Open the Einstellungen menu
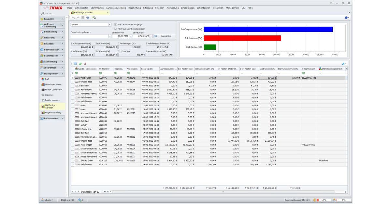Screen dimensions: 391x204 (188, 7)
